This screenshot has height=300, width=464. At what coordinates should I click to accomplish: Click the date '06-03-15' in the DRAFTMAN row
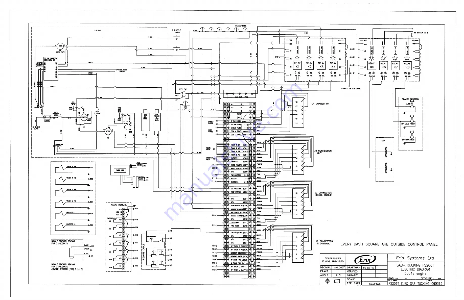point(368,268)
